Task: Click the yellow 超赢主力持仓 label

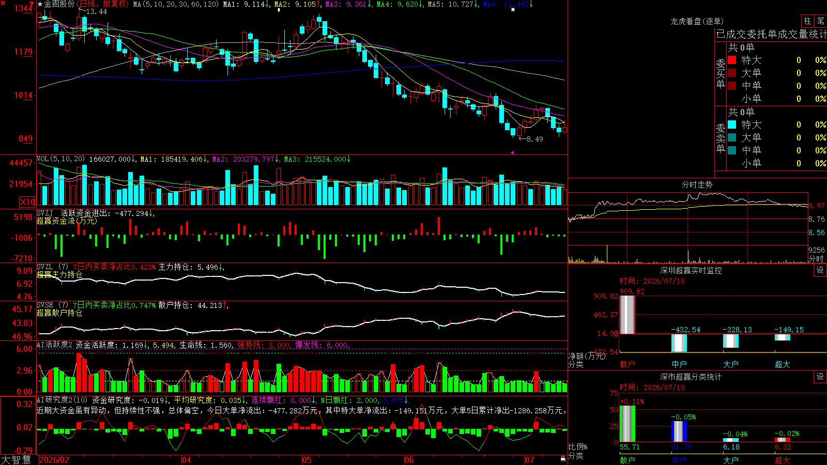Action: 59,275
